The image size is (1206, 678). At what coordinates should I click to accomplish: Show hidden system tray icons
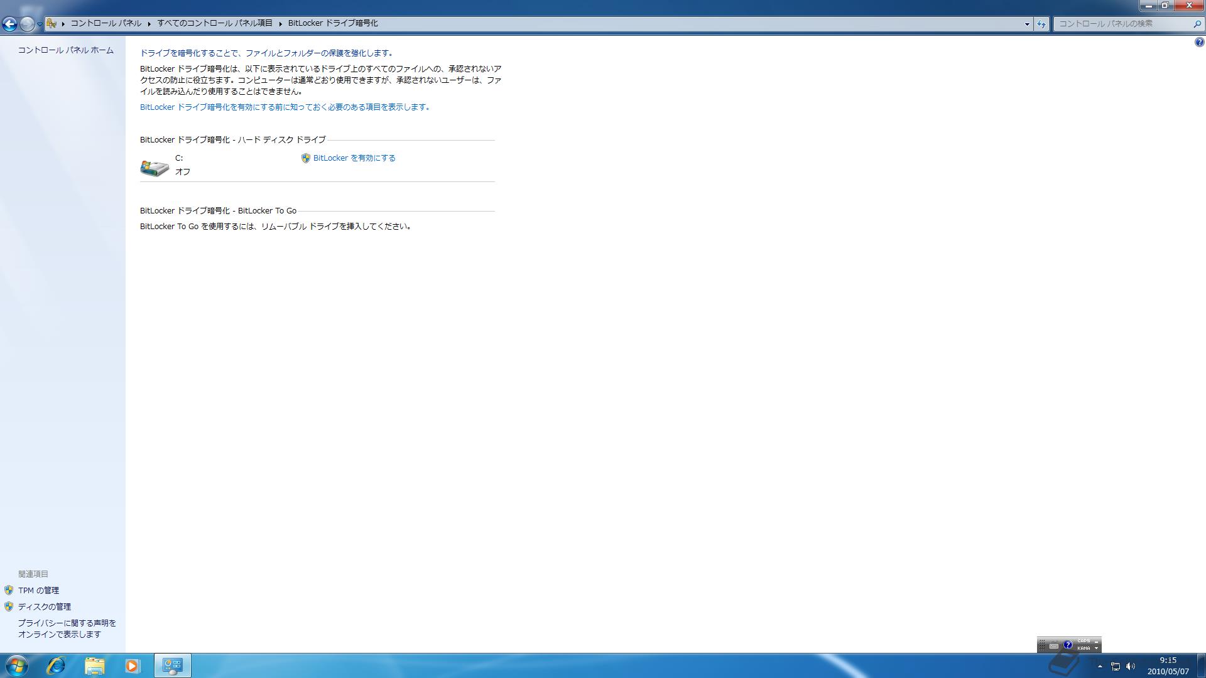(x=1100, y=666)
